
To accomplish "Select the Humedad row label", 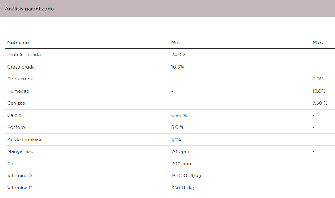I will pos(18,91).
